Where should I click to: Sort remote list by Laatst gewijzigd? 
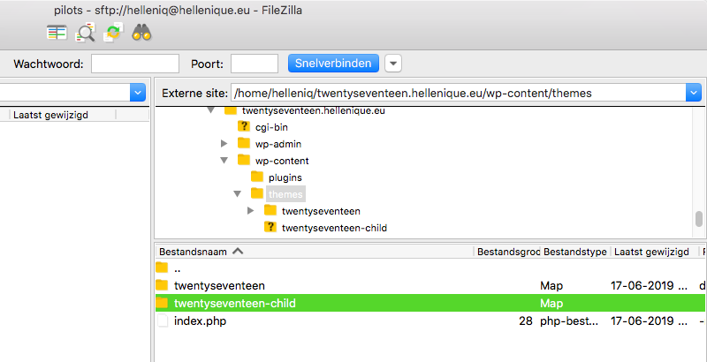coord(654,252)
